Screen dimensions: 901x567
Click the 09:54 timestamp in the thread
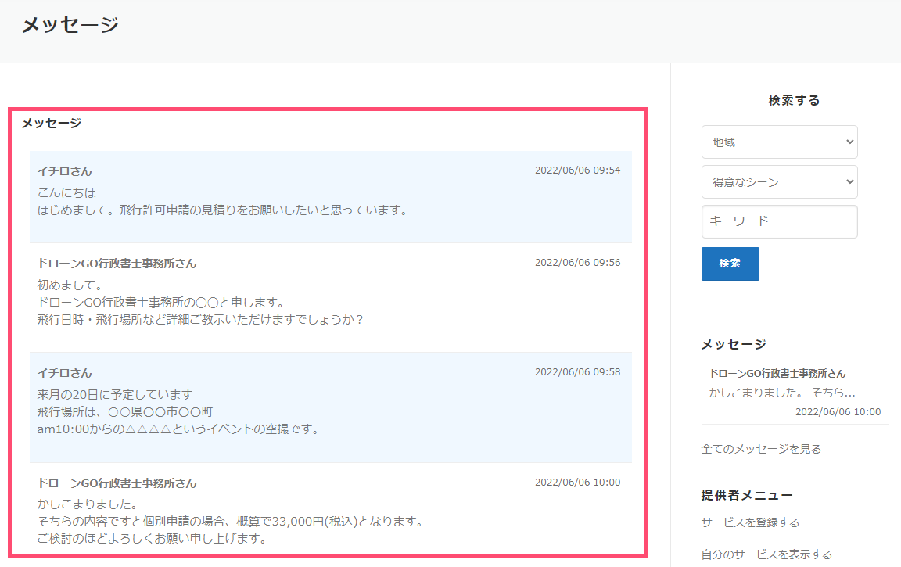(x=577, y=170)
